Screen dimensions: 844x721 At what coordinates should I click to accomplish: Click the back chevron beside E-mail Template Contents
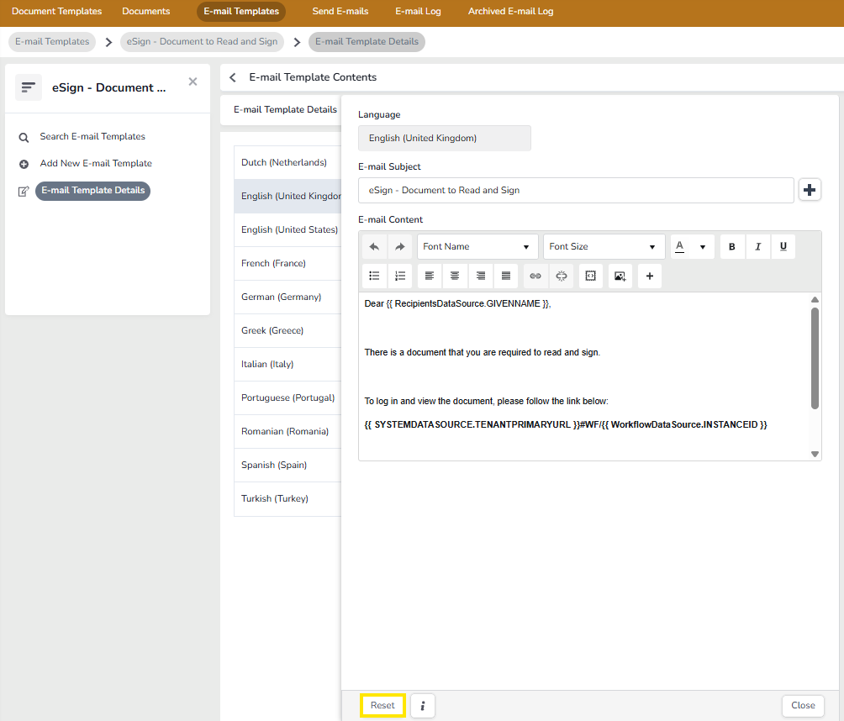(233, 77)
